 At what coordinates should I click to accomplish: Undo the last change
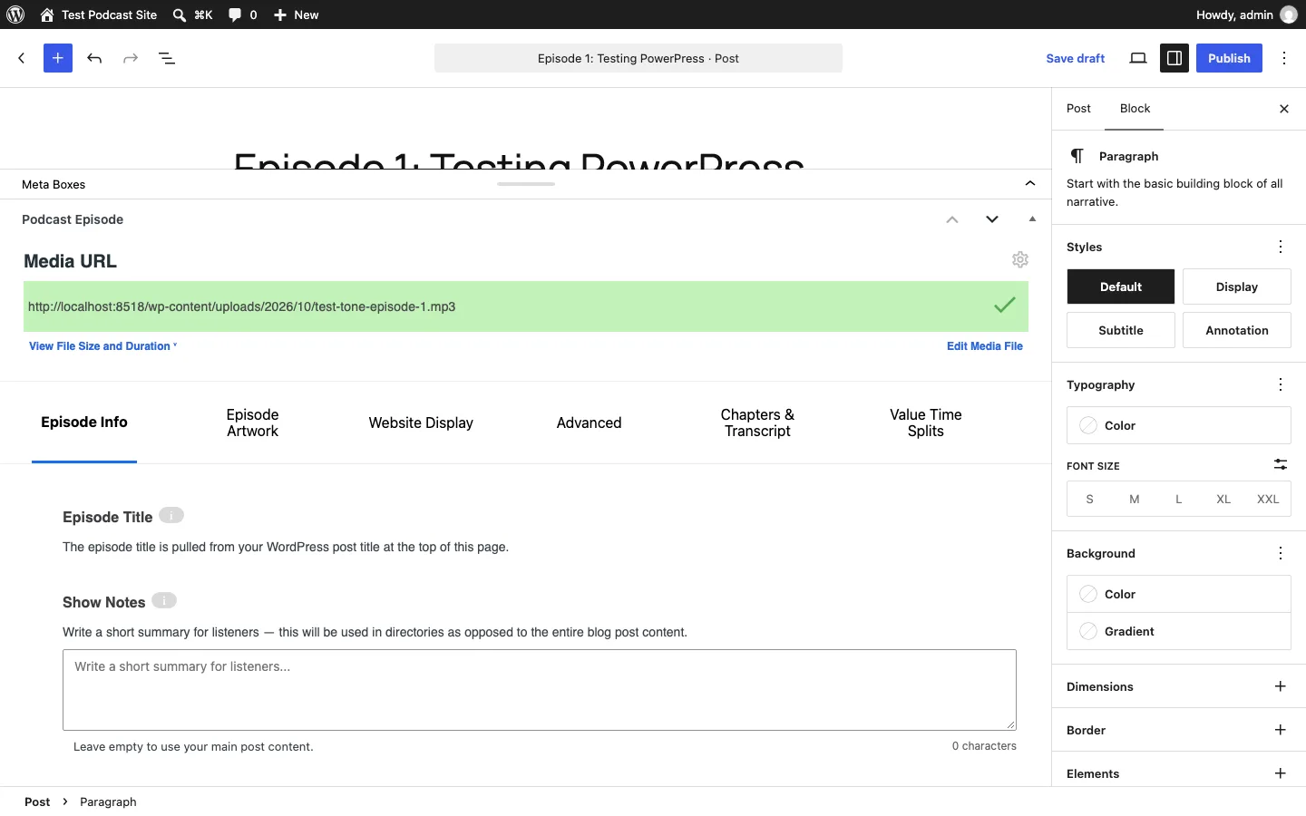point(94,58)
